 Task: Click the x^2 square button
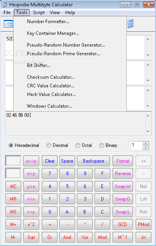coord(31,224)
